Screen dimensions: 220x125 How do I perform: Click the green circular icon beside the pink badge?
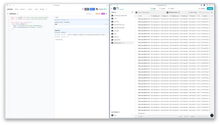pos(106,14)
